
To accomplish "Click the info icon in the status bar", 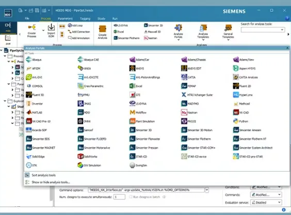I will (284, 210).
